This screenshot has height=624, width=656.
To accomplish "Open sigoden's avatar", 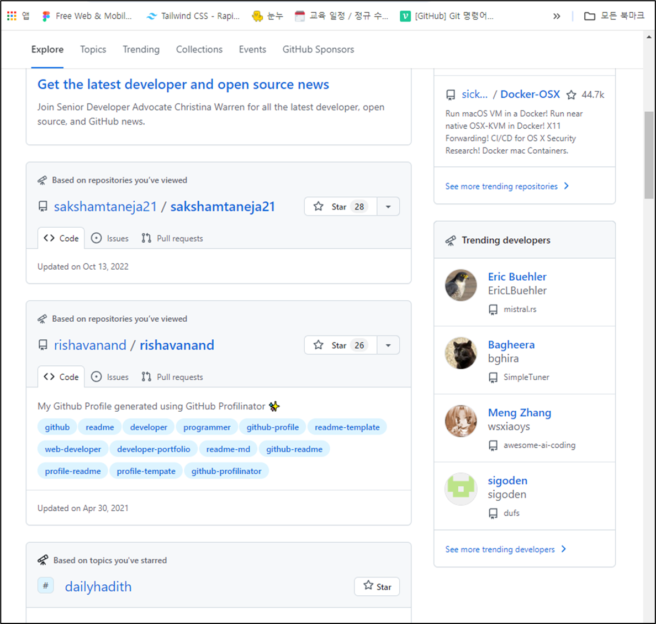I will tap(461, 489).
